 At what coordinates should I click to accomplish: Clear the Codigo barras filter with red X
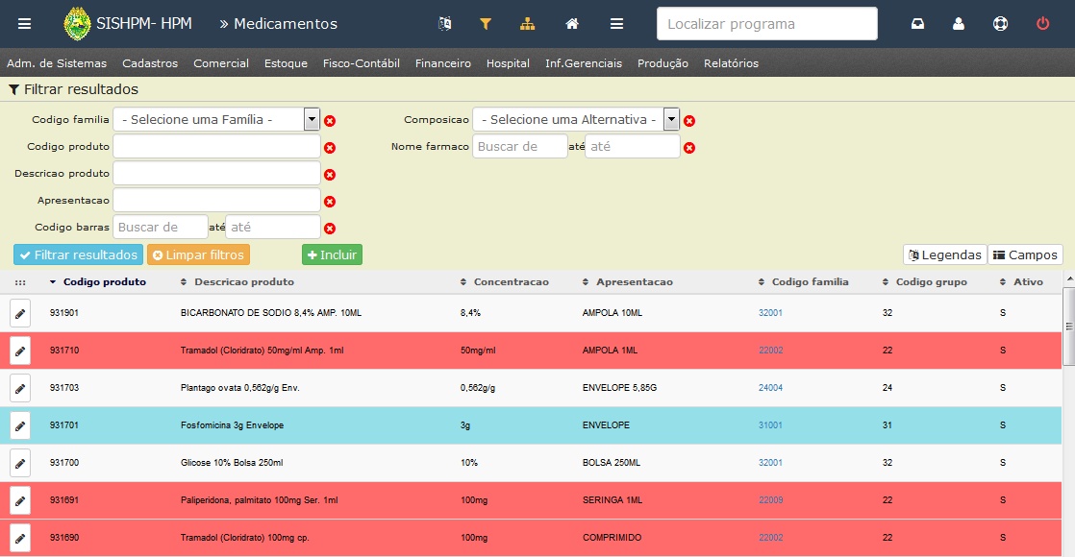[330, 229]
